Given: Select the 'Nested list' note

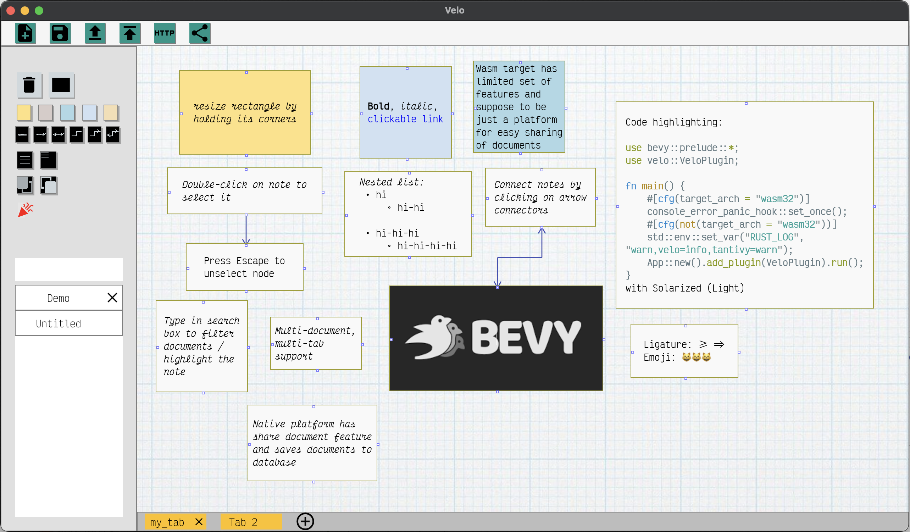Looking at the screenshot, I should pos(408,214).
